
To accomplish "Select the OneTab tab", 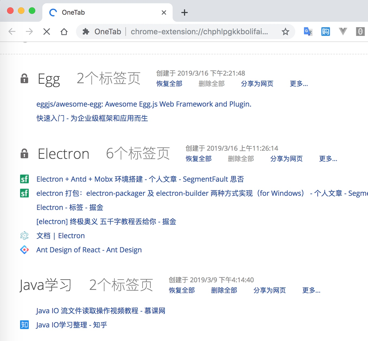I will [107, 13].
